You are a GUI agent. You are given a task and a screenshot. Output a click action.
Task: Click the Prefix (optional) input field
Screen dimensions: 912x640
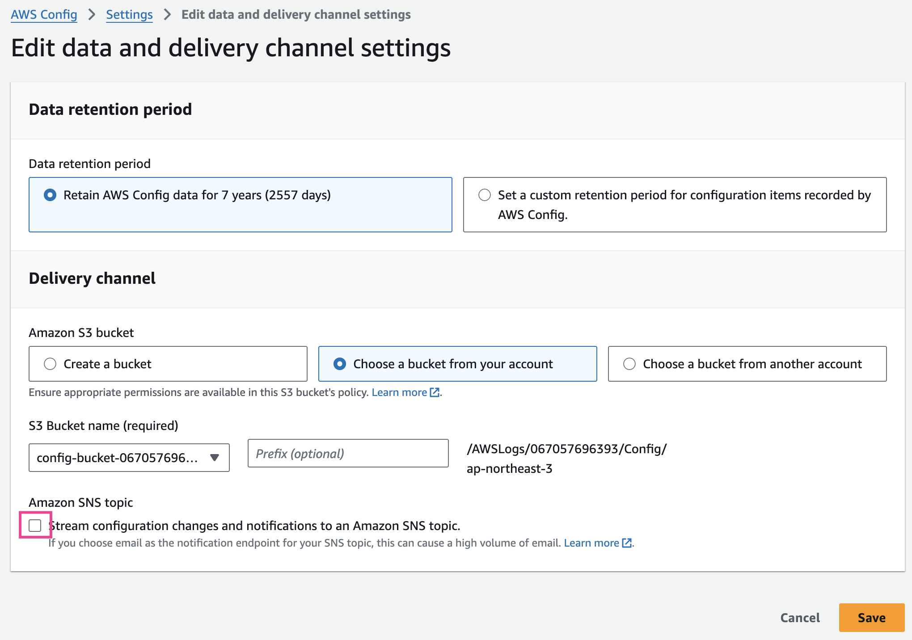click(348, 454)
